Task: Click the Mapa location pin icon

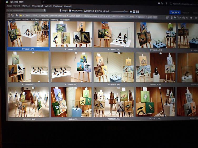Action: [60, 10]
